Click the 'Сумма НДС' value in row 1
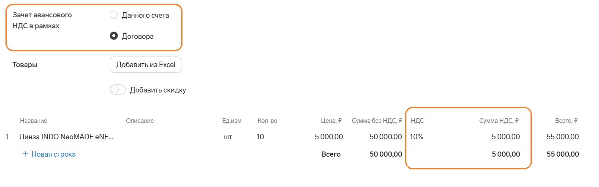This screenshot has height=187, width=599. [506, 137]
